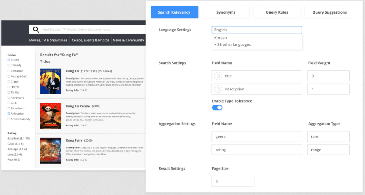Screen dimensions: 365x195
Task: Check the Horror genre checkbox
Action: point(9,87)
